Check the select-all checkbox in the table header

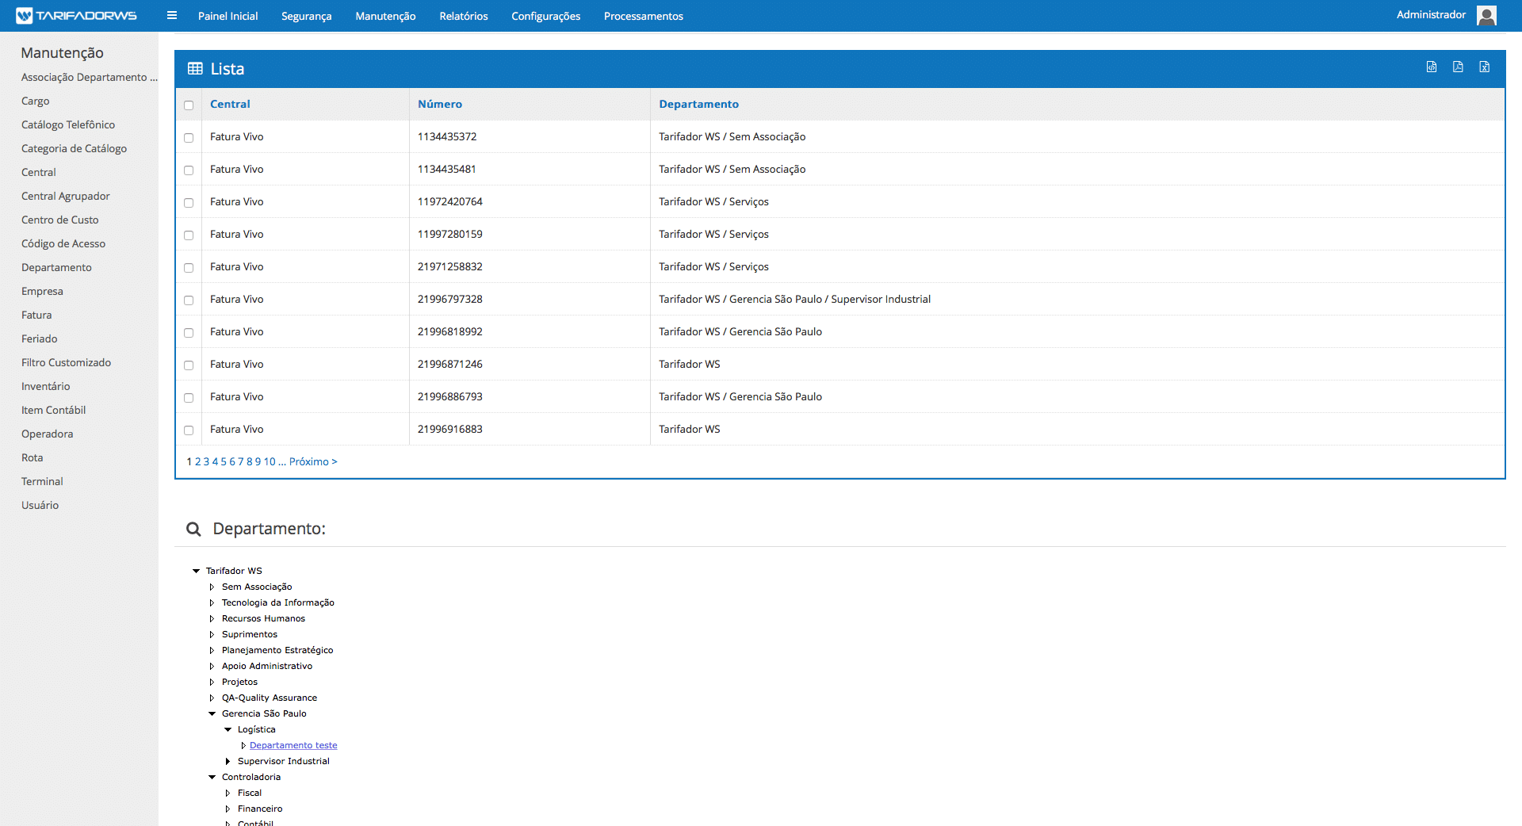189,105
